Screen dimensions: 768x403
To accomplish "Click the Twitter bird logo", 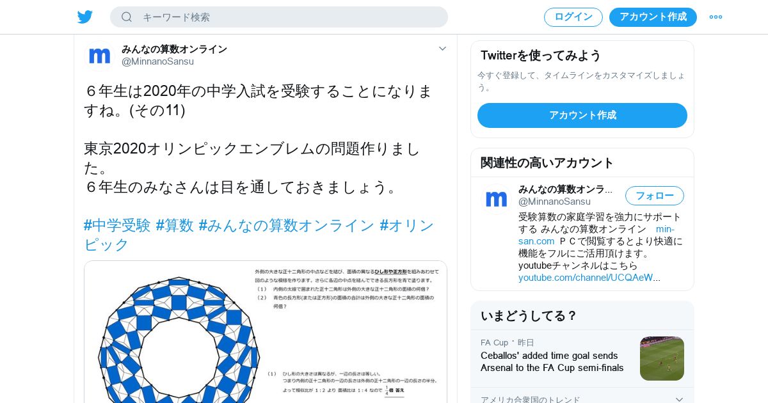I will (x=85, y=17).
